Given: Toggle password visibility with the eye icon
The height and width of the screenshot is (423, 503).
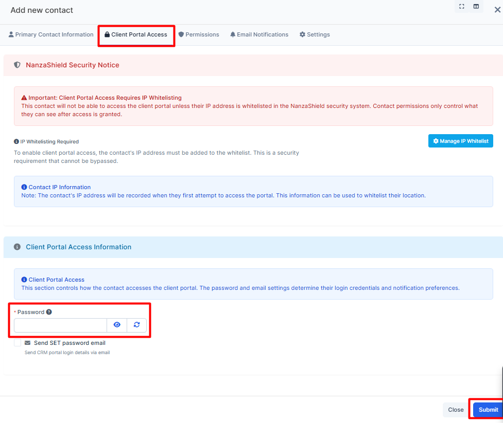Looking at the screenshot, I should [x=117, y=325].
